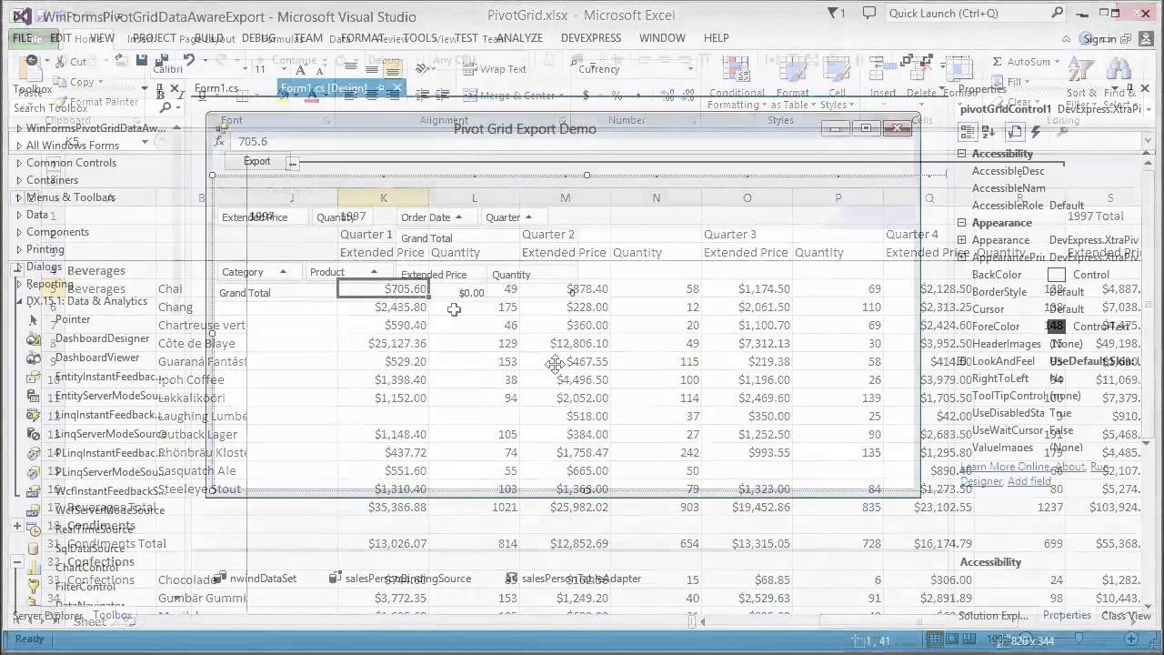Open the DEVEXPRESS menu
This screenshot has height=655, width=1164.
tap(592, 38)
